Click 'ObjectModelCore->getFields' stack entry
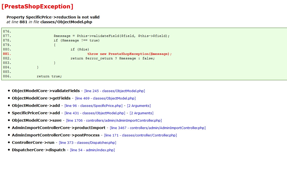Screen dimensions: 287x171 [x=41, y=98]
